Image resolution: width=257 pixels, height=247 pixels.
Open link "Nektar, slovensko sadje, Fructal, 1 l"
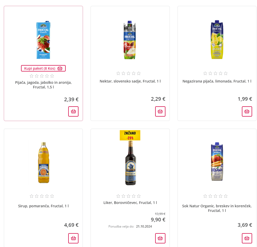(130, 81)
